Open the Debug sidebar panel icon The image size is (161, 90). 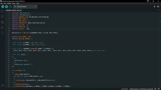click(x=3, y=27)
